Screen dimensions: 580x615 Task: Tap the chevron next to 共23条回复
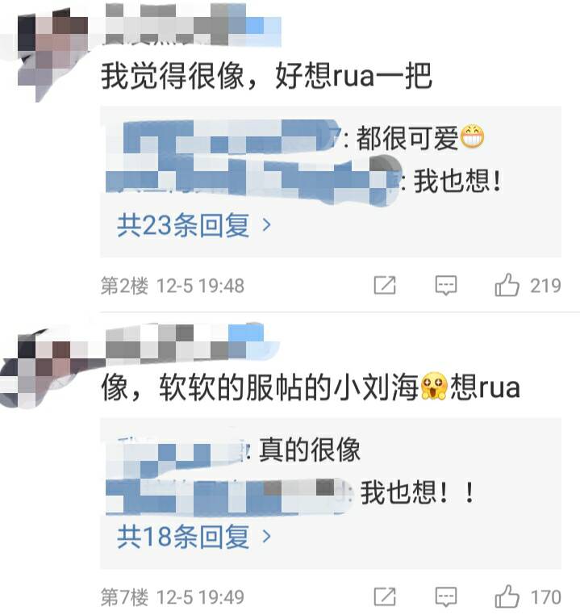[x=266, y=225]
